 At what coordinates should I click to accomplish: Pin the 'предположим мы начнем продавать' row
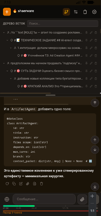[x=86, y=63]
